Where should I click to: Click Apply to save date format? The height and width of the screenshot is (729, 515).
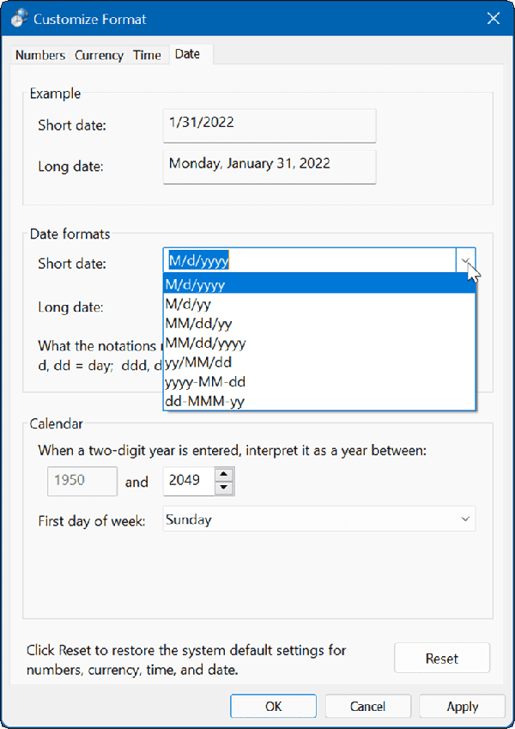point(462,706)
